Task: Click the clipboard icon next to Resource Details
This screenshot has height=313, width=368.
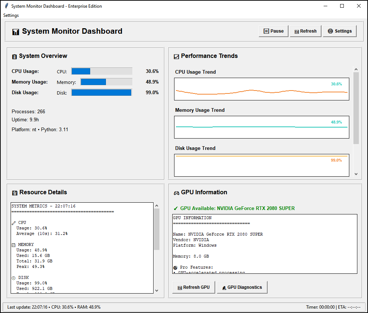Action: tap(14, 192)
